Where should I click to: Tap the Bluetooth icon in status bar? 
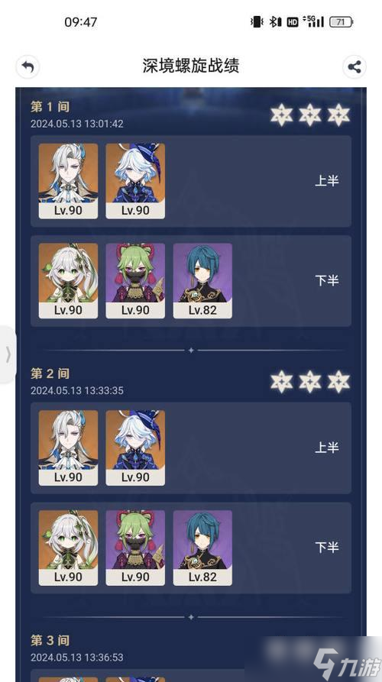[274, 21]
